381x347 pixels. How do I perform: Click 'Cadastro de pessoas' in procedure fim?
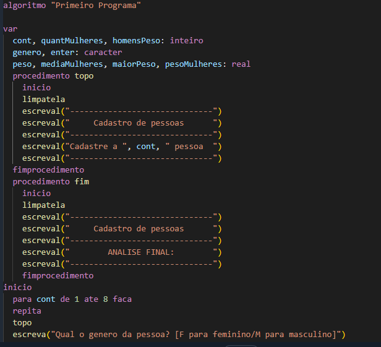(139, 229)
